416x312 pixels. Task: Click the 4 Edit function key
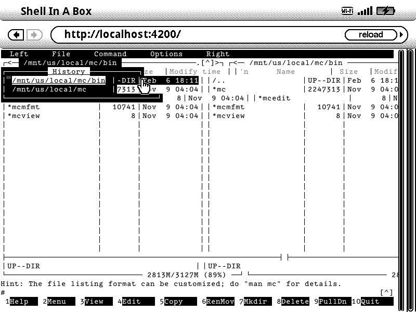[x=136, y=302]
